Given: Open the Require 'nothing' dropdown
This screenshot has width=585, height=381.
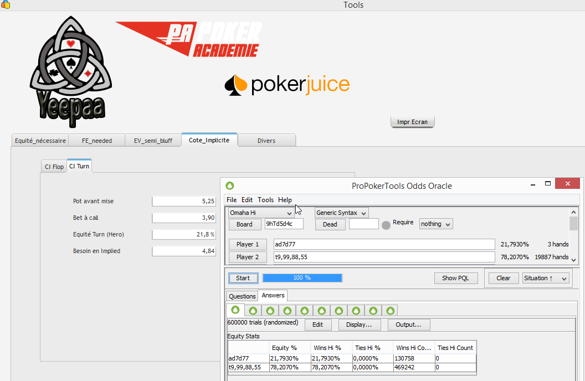Looking at the screenshot, I should [x=436, y=224].
